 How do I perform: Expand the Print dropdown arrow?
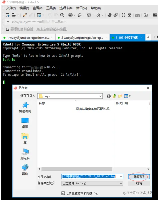click(75, 15)
